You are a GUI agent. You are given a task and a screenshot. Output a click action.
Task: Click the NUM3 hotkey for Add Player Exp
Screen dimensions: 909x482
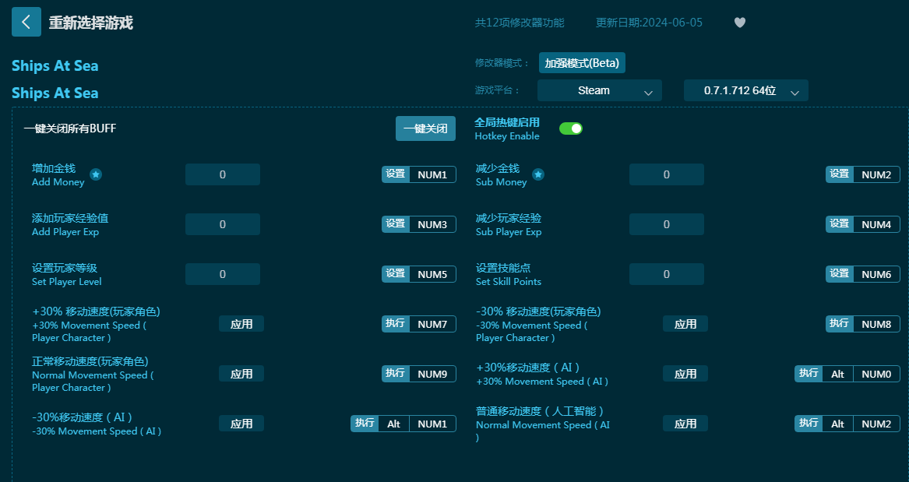432,224
